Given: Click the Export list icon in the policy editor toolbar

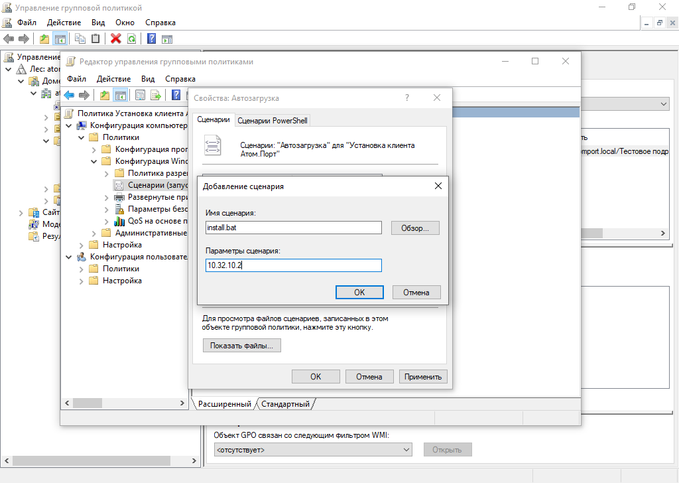Looking at the screenshot, I should point(156,95).
